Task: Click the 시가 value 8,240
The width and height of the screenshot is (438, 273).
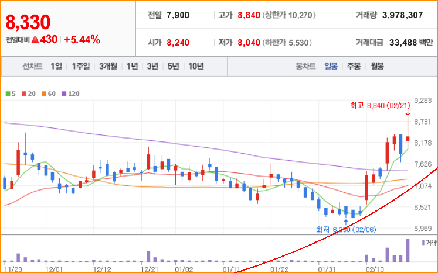Action: 178,43
